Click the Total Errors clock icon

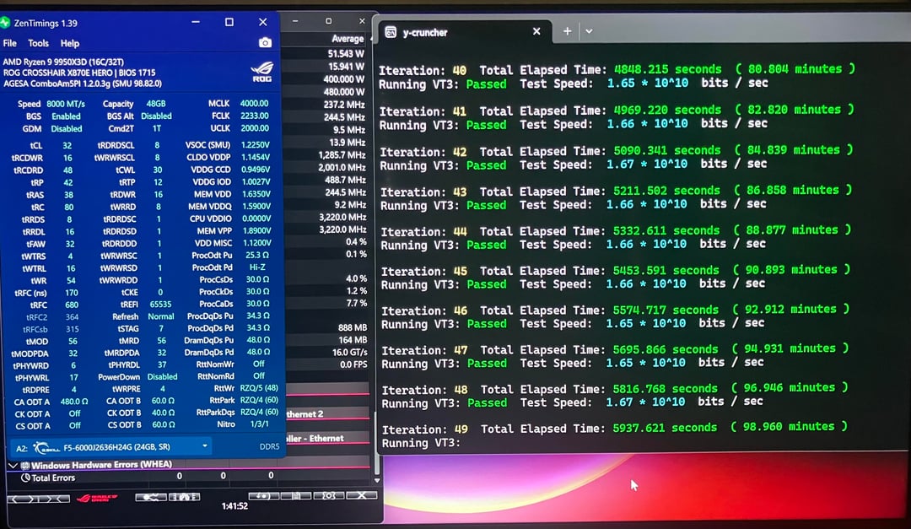point(25,478)
